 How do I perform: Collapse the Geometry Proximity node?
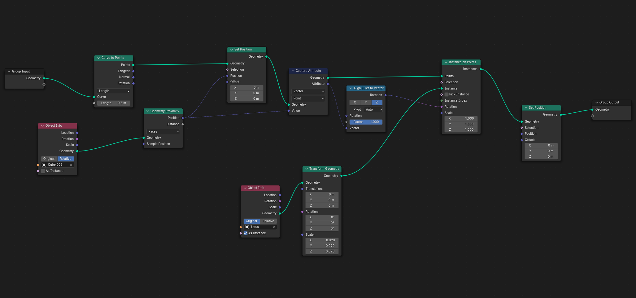click(148, 111)
